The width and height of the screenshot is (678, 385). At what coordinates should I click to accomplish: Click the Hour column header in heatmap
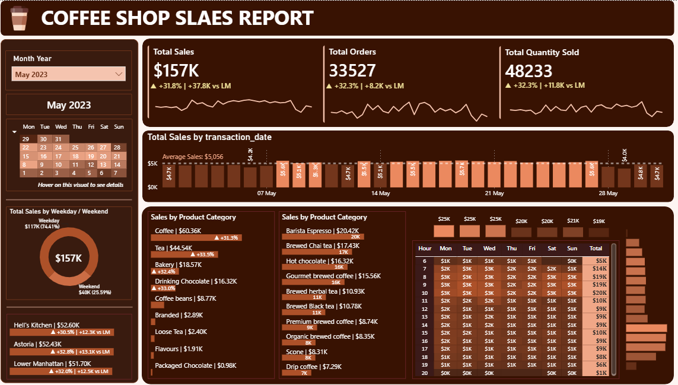pos(425,249)
